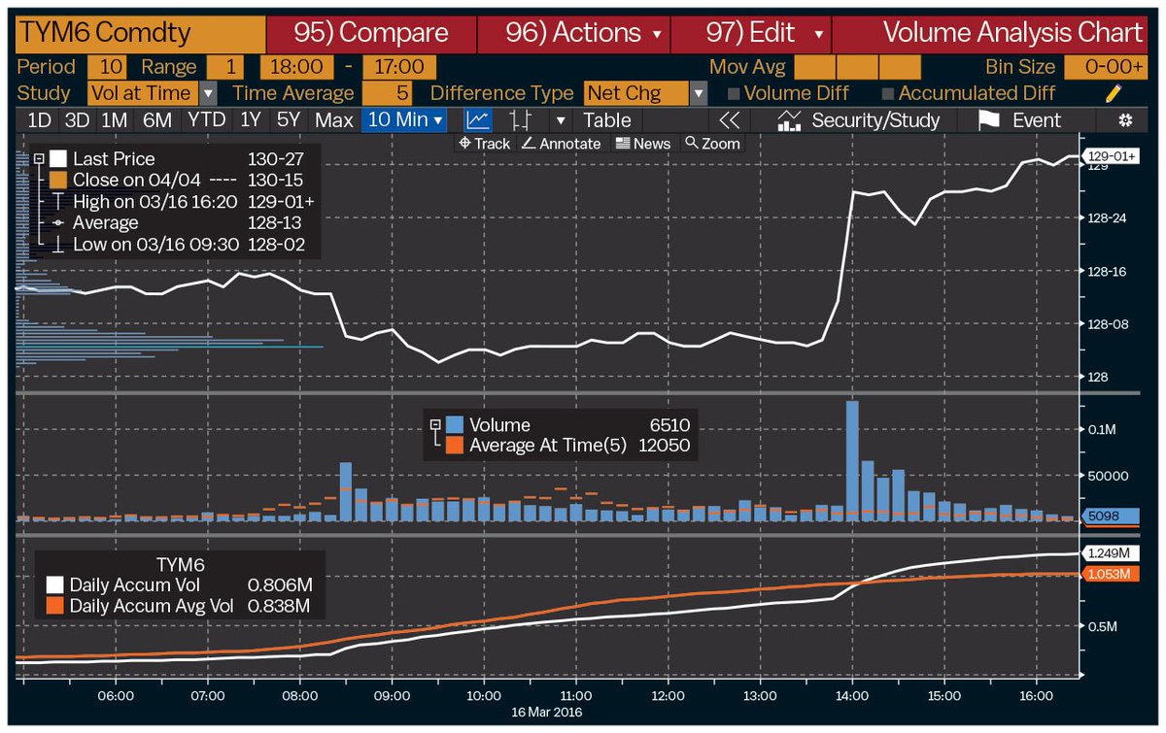Click the first Mov Avg input box

click(x=814, y=67)
